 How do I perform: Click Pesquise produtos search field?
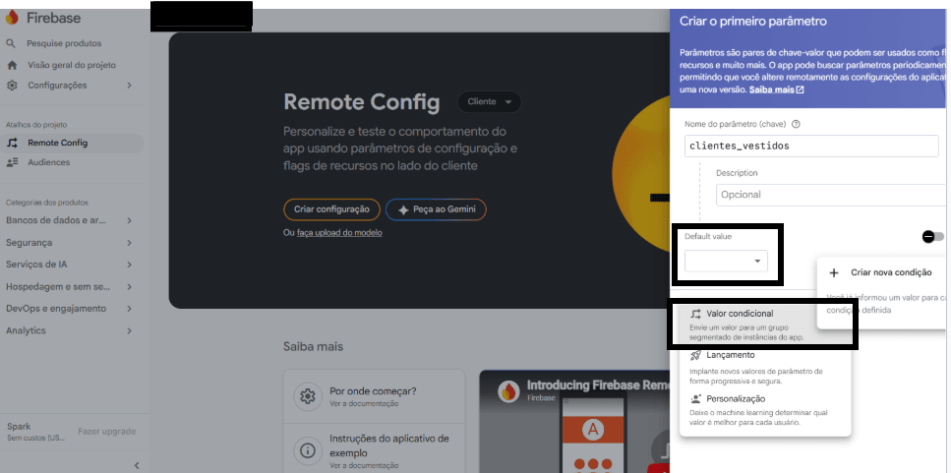[x=64, y=43]
